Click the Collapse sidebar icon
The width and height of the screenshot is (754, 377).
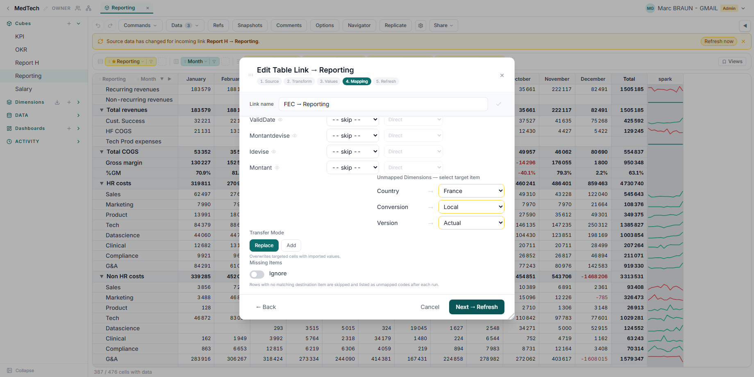(x=9, y=370)
